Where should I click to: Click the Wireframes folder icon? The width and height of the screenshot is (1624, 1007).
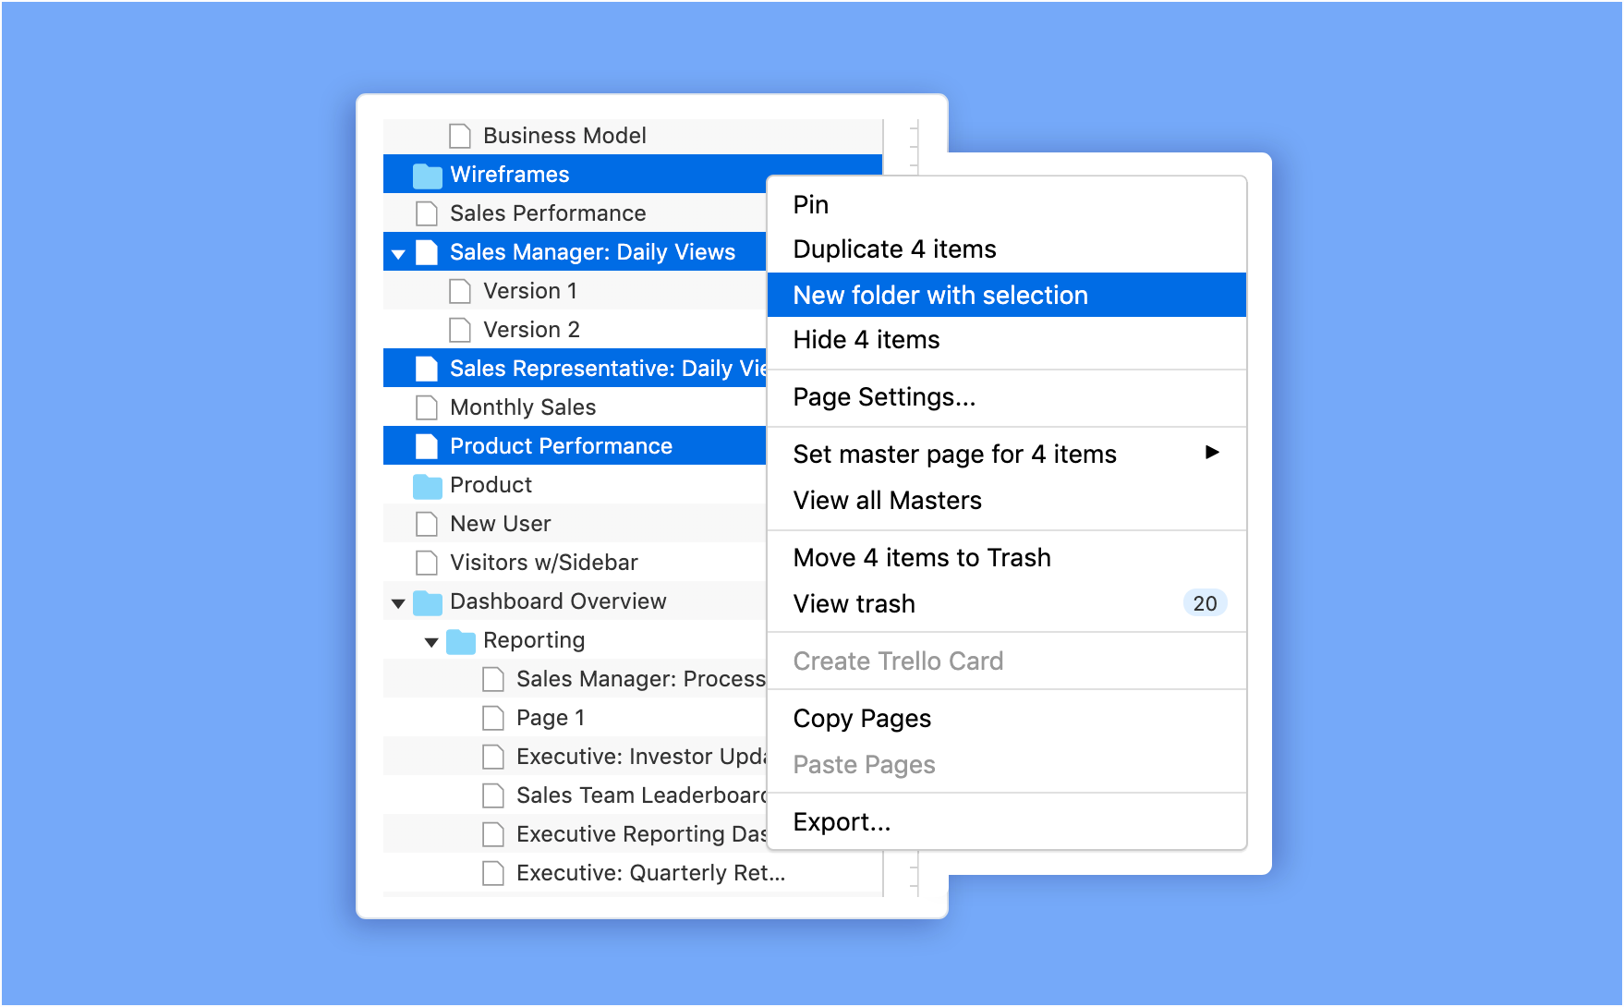427,175
